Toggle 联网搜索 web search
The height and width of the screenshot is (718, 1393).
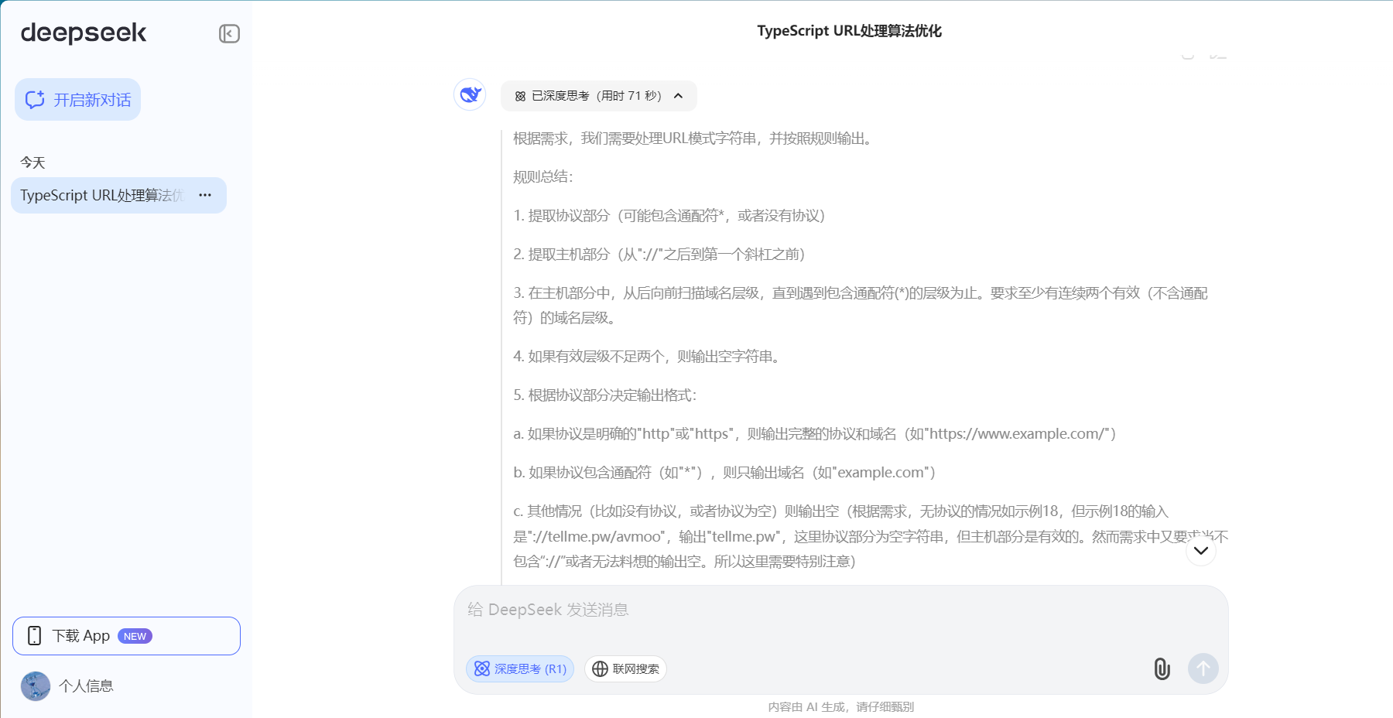[625, 669]
